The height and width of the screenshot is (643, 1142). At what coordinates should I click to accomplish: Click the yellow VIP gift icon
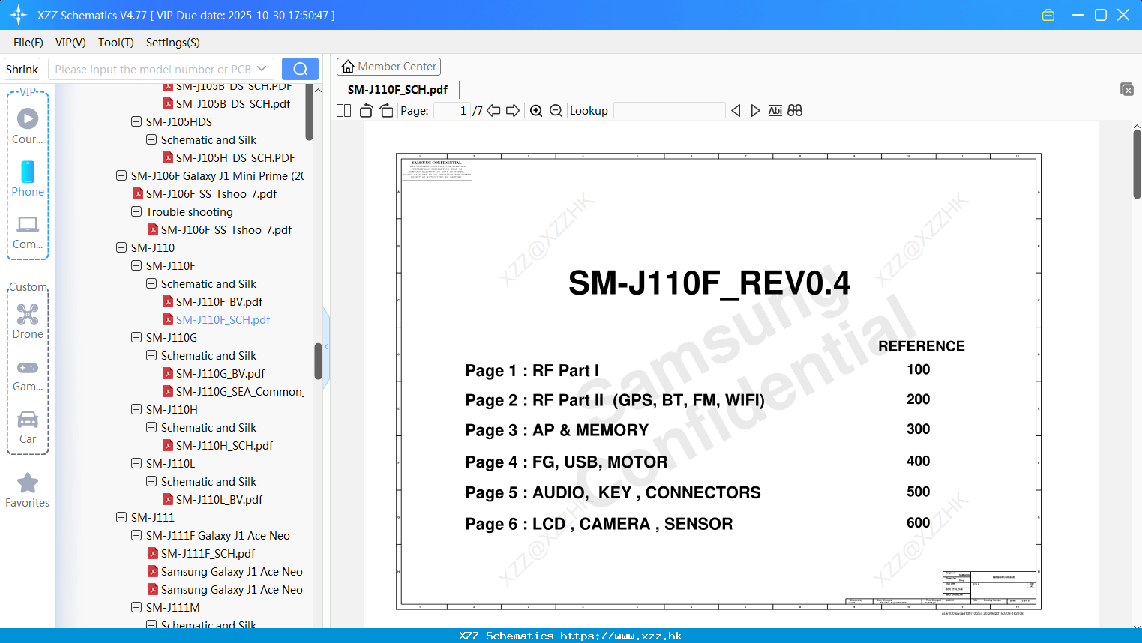tap(1048, 15)
